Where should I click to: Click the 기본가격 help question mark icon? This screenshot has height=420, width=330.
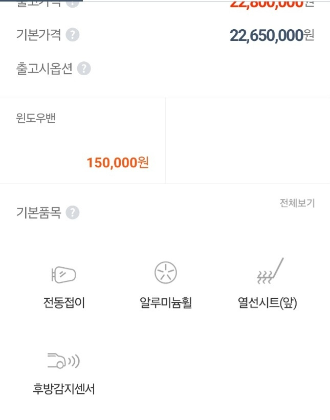point(73,35)
